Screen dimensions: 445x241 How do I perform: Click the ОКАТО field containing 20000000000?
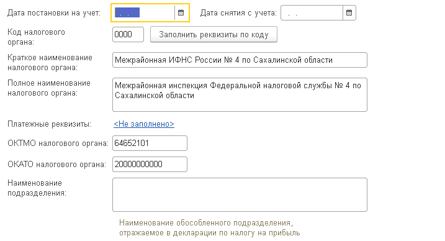click(x=150, y=164)
